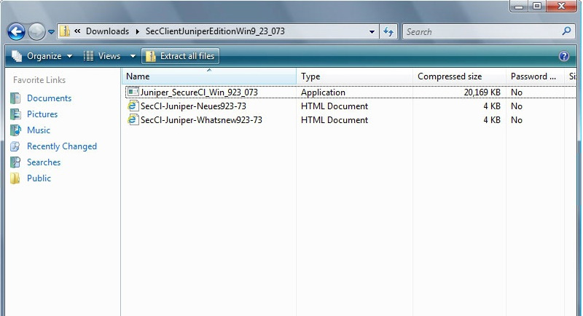
Task: Click the Pictures folder icon
Action: point(15,114)
